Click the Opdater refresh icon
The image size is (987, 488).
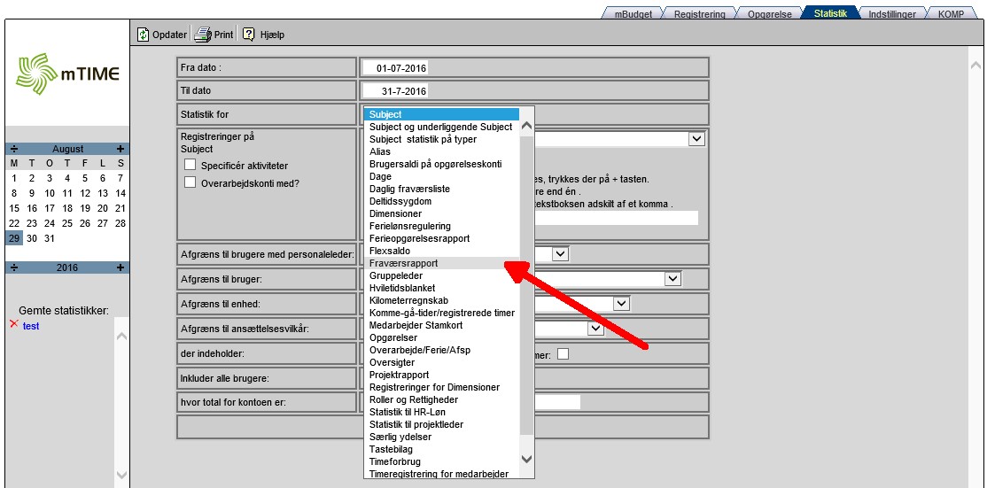[143, 35]
